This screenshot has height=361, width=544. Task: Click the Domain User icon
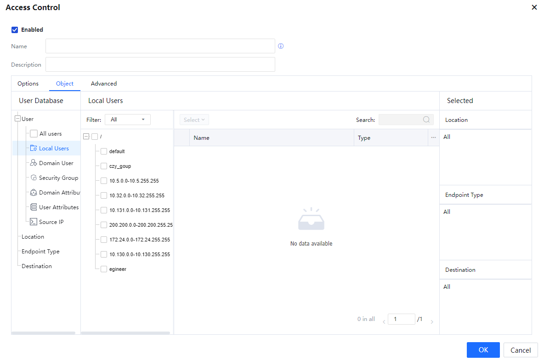34,163
